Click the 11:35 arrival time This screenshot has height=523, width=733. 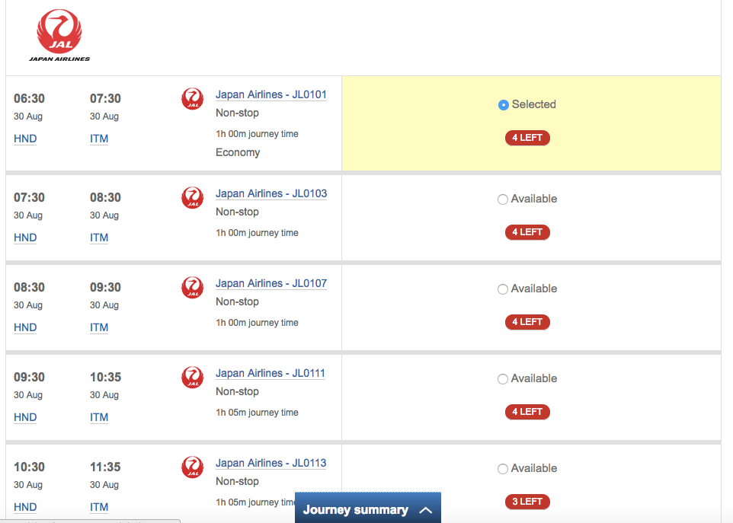point(105,467)
